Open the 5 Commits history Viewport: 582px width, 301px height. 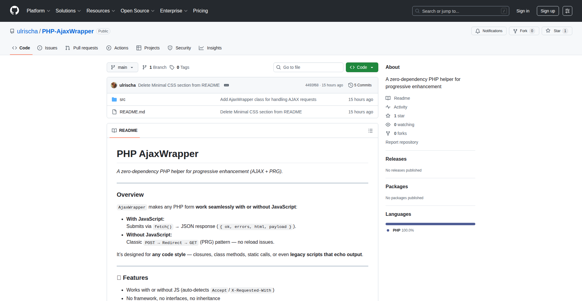pyautogui.click(x=360, y=85)
